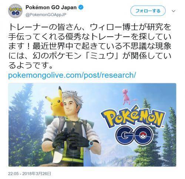This screenshot has height=179, width=185.
Task: Click the blue verified badge
Action: click(x=81, y=7)
